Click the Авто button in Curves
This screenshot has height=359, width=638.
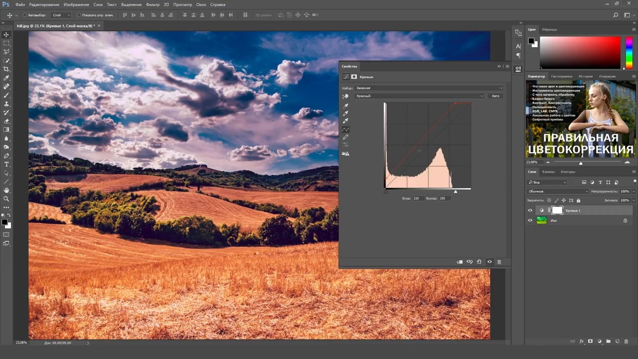pos(495,96)
